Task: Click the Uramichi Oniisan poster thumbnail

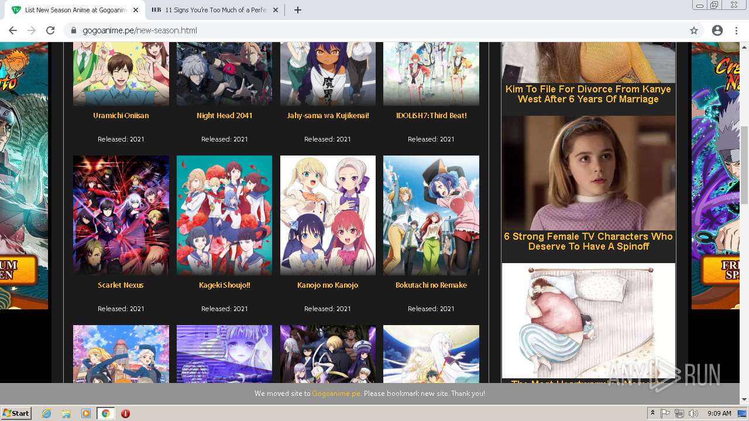Action: click(121, 74)
